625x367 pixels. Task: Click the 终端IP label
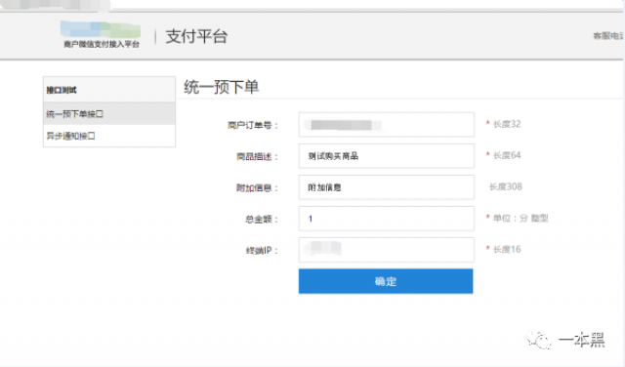pyautogui.click(x=262, y=251)
